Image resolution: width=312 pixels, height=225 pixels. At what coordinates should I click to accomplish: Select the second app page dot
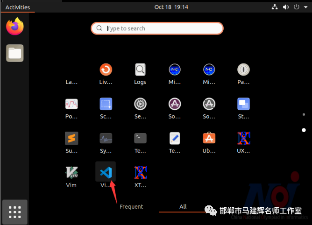pyautogui.click(x=304, y=130)
